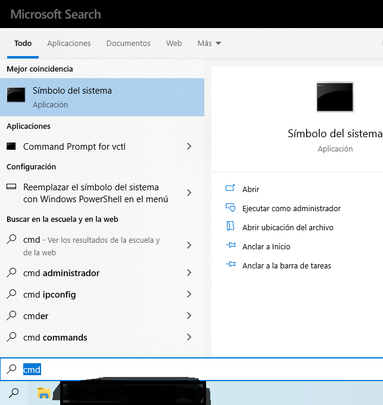Select the cmder suggestion
The width and height of the screenshot is (383, 405).
pos(36,316)
